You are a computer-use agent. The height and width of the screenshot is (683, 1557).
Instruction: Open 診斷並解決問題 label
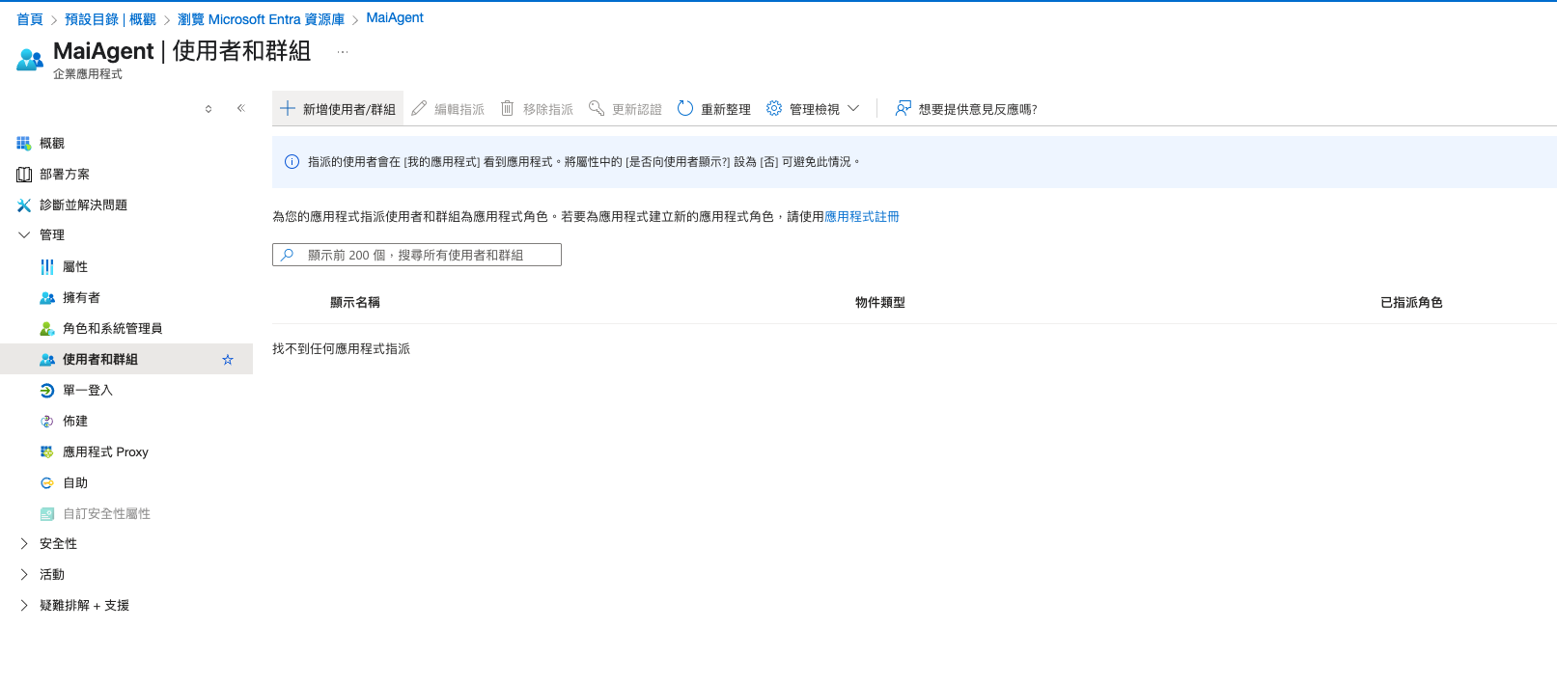click(x=83, y=205)
